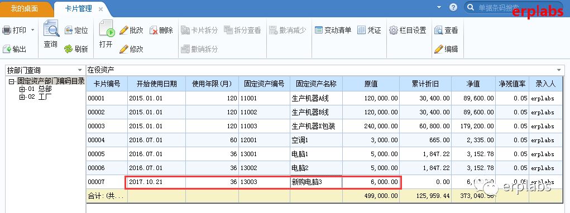Click the 2017.10.21 start date cell
The height and width of the screenshot is (213, 570).
click(157, 182)
